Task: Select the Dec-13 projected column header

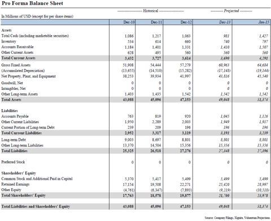Action: click(x=225, y=22)
